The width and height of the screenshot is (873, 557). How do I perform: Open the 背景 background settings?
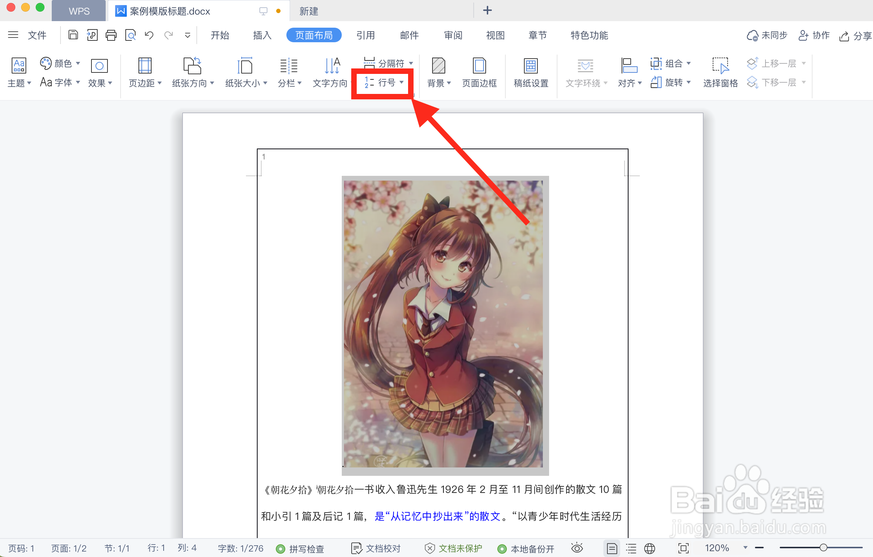(x=438, y=72)
